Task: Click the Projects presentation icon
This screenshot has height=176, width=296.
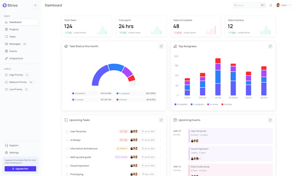Action: (6, 30)
